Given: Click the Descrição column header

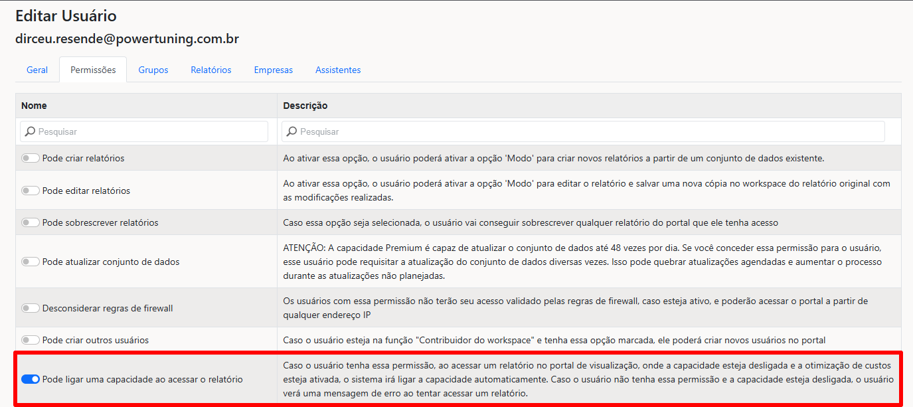Looking at the screenshot, I should 305,106.
